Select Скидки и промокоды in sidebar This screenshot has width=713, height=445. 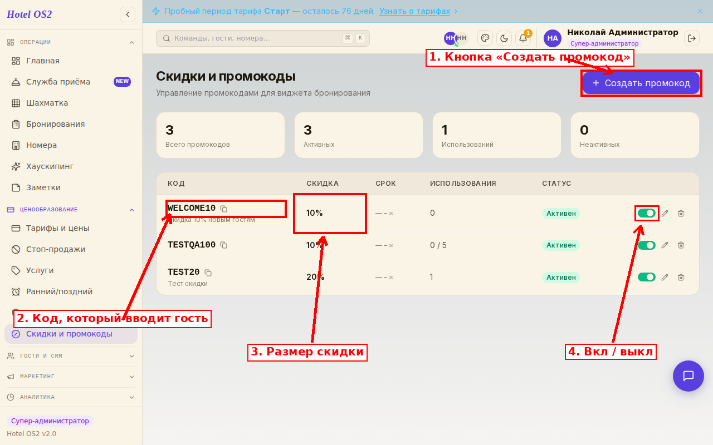click(71, 334)
